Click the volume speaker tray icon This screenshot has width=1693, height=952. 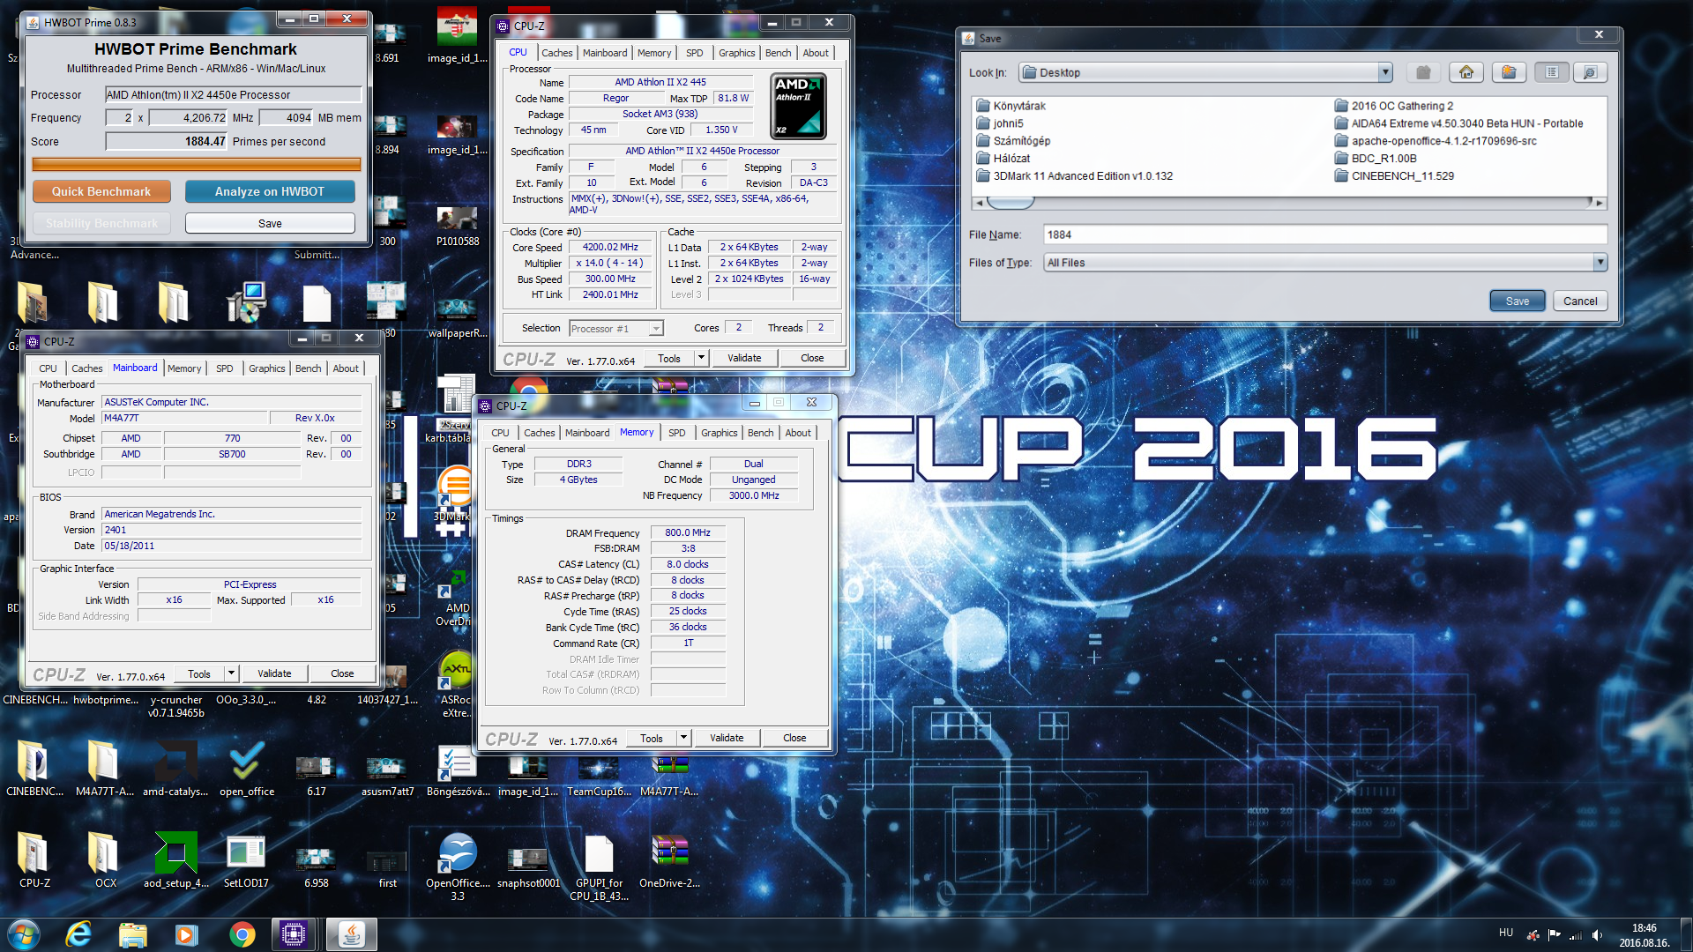[x=1597, y=935]
